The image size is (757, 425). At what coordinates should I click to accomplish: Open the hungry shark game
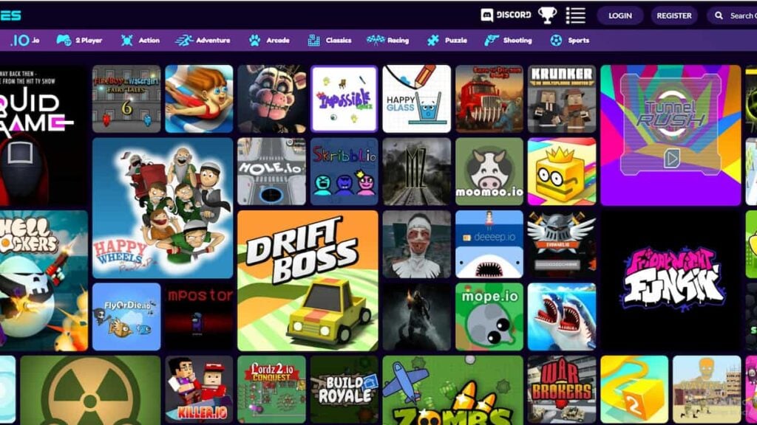tap(562, 317)
